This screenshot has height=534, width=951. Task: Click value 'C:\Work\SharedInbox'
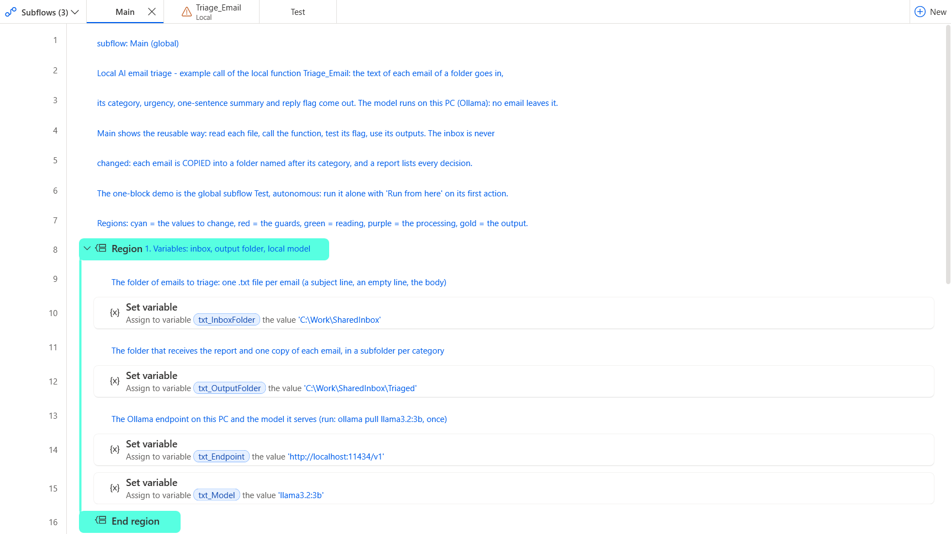340,320
